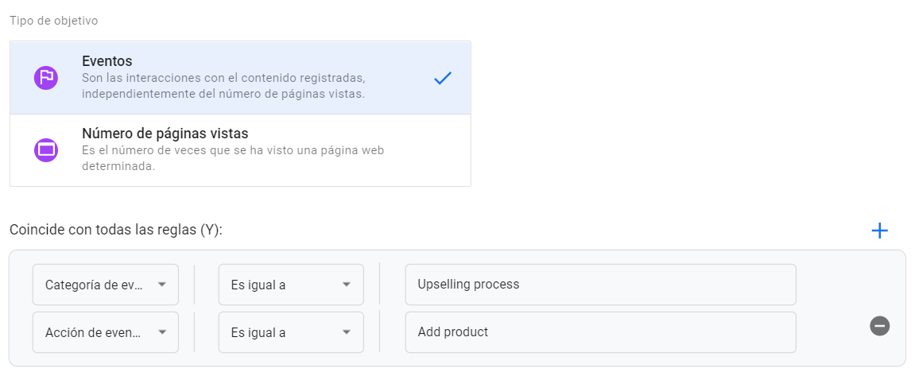Click the arrow beside the first 'Es igual a'
The image size is (915, 376).
347,285
